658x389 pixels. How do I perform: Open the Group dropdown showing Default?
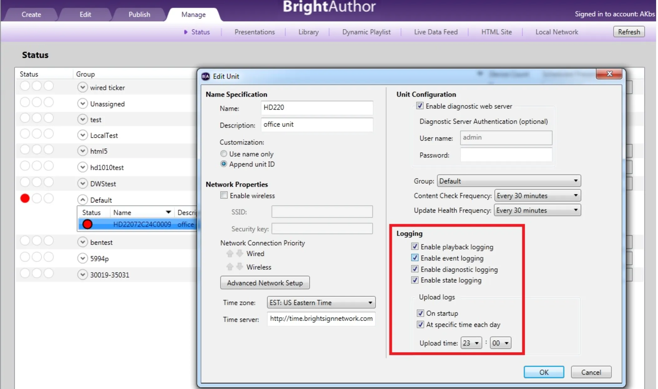[509, 181]
